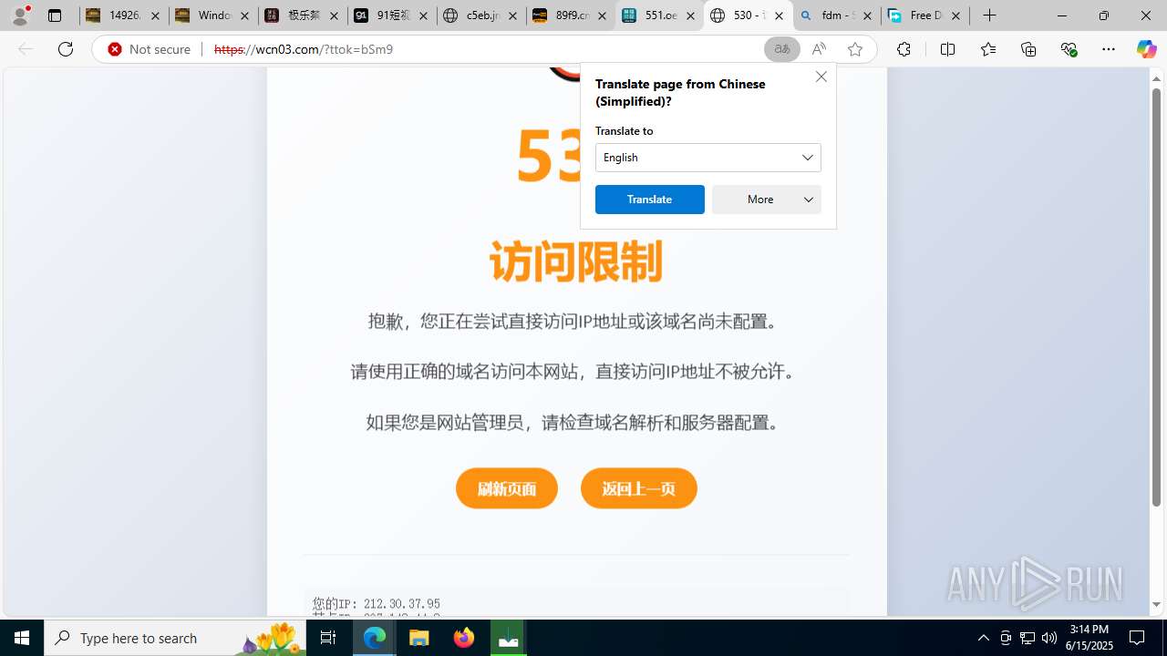The height and width of the screenshot is (656, 1167).
Task: Click the translate icon in address bar
Action: [781, 49]
